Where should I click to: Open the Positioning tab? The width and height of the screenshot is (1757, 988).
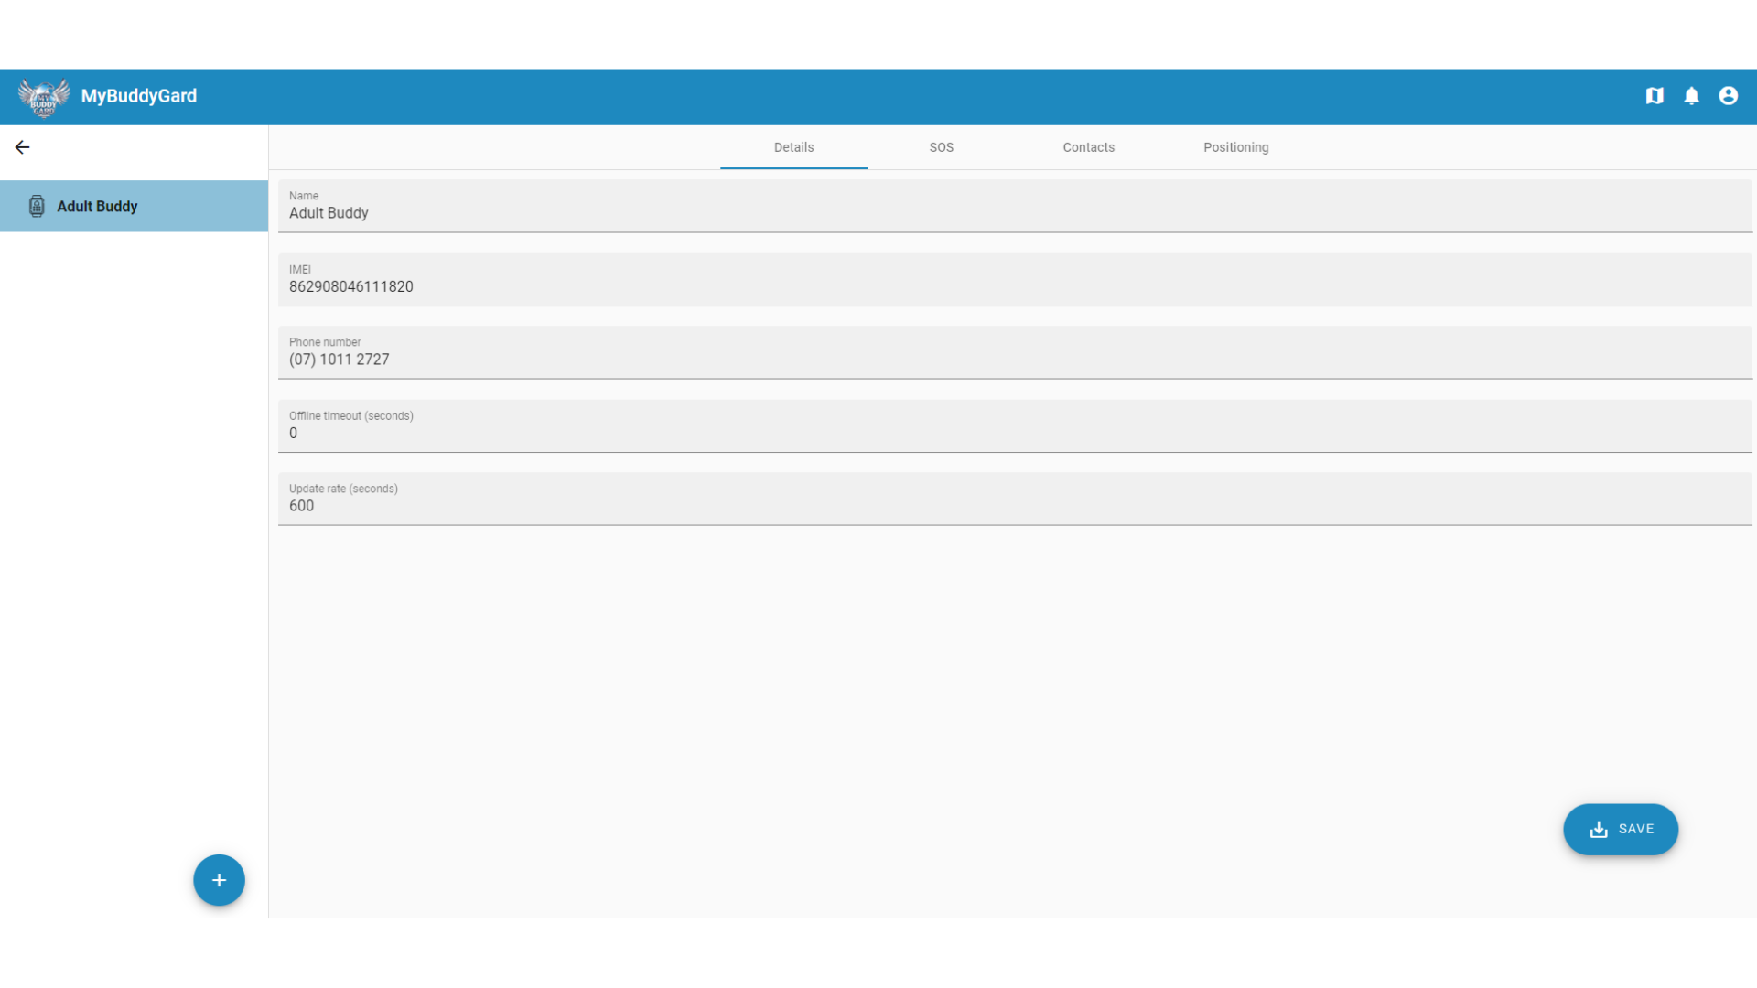[x=1235, y=147]
